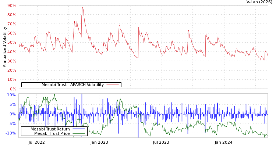This screenshot has height=147, width=276.
Task: Click the line sample beside Mesabi Trust Price
Action: coord(78,133)
